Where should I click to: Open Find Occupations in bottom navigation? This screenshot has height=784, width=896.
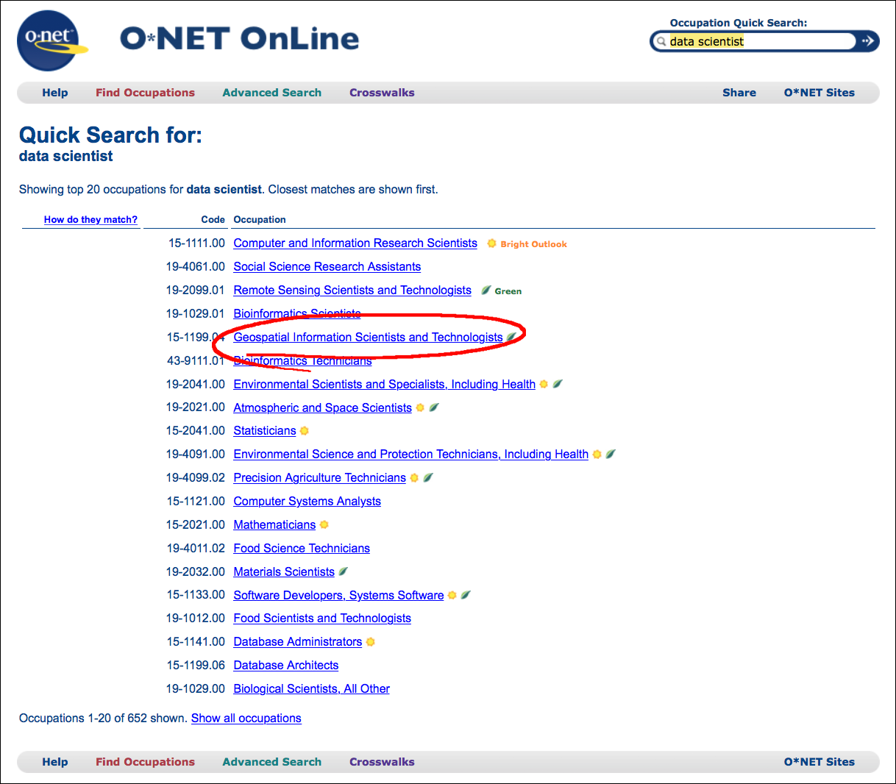coord(145,762)
